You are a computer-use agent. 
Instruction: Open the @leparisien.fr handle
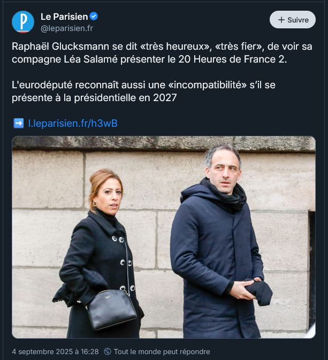coord(67,28)
